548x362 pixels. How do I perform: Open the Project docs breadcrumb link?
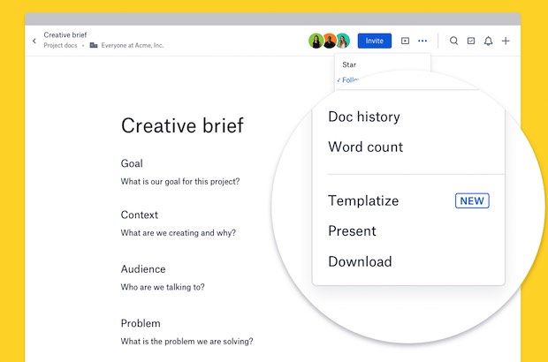pos(60,45)
